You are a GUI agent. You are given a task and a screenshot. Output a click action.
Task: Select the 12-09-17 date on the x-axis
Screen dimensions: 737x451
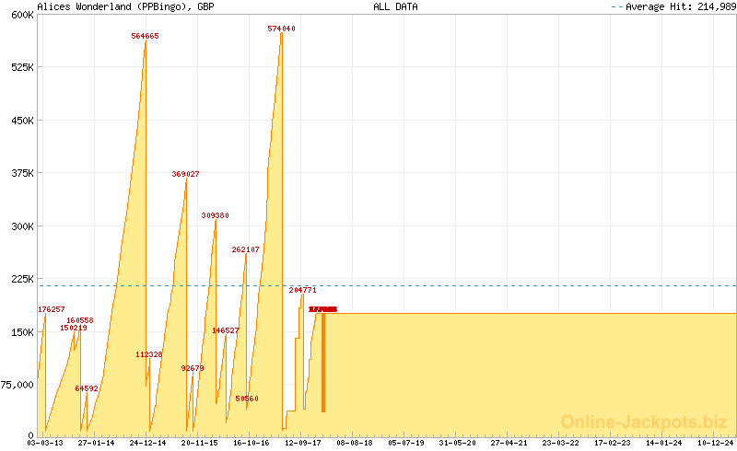pos(303,443)
